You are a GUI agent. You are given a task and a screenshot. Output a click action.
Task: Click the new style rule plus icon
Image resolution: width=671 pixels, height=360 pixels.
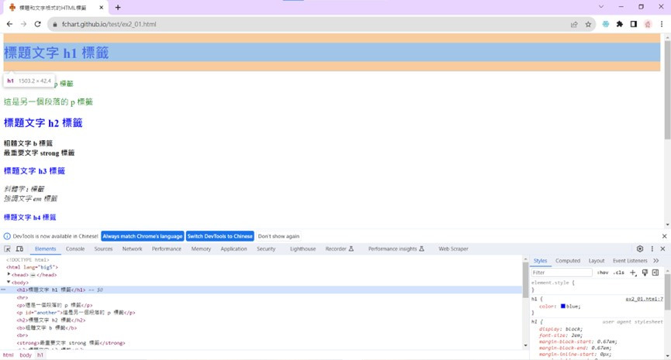click(633, 273)
